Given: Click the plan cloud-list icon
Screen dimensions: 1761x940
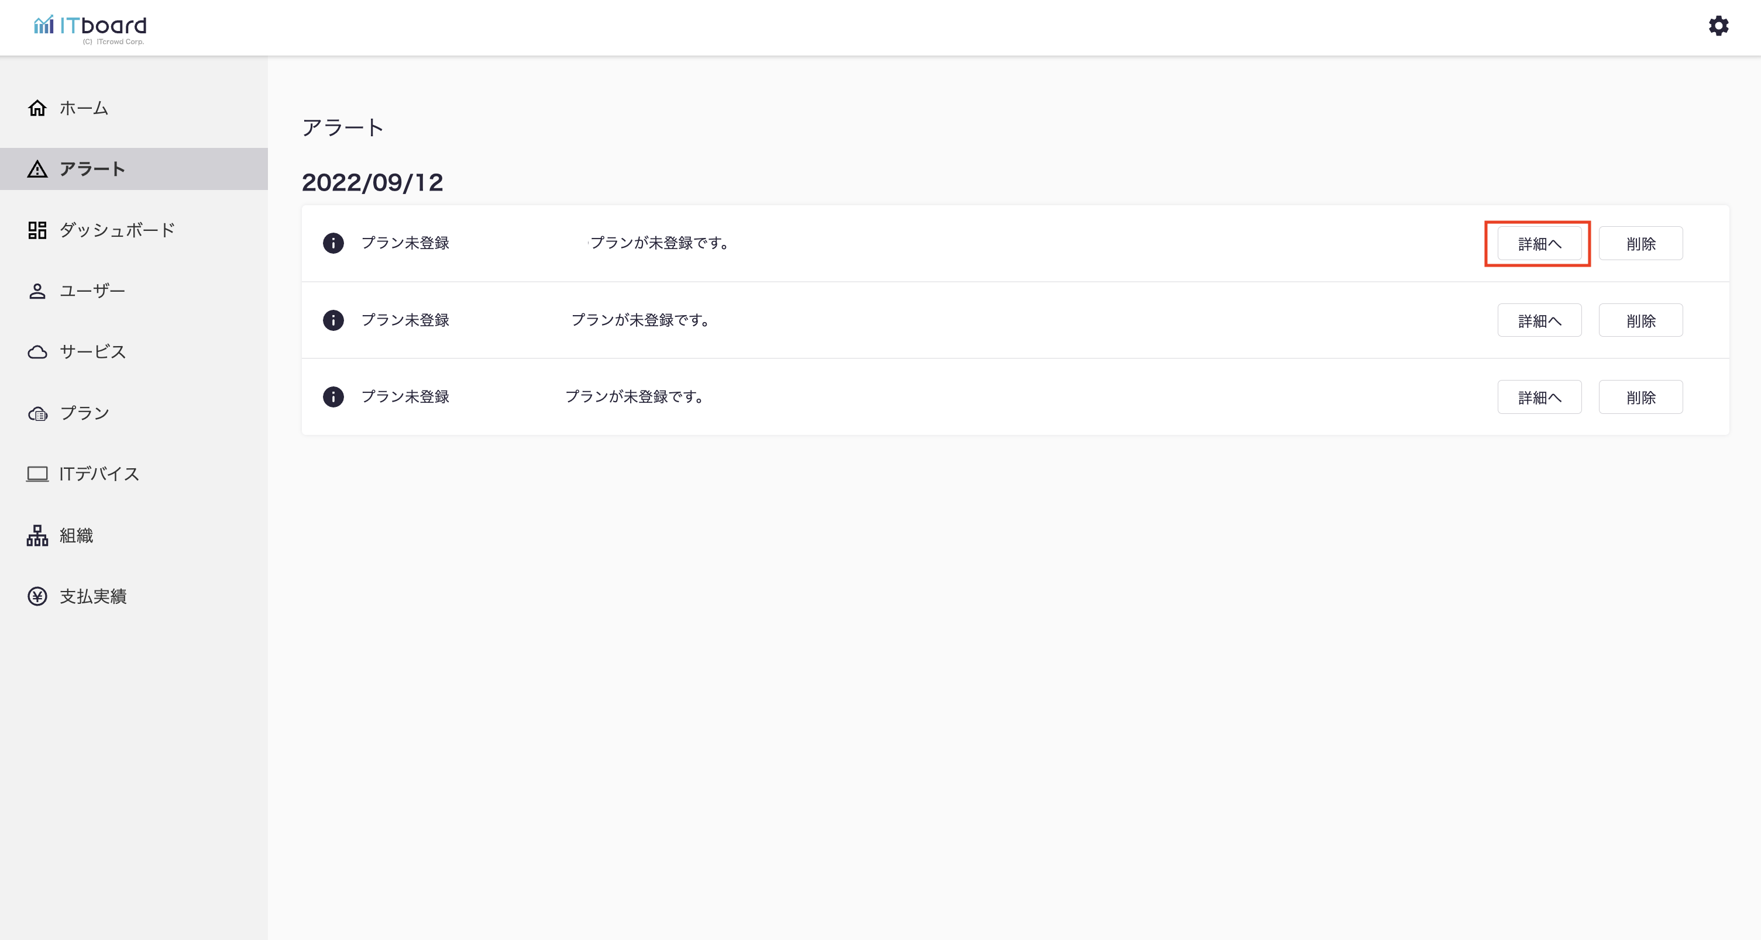Looking at the screenshot, I should click(x=37, y=413).
